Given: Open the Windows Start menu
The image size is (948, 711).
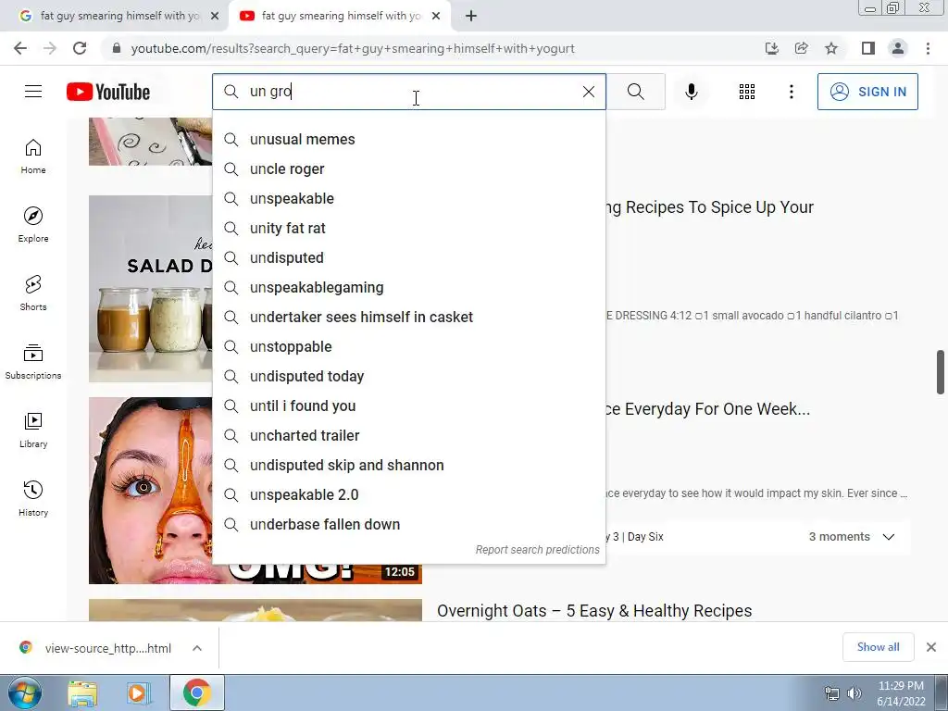Looking at the screenshot, I should [x=25, y=692].
